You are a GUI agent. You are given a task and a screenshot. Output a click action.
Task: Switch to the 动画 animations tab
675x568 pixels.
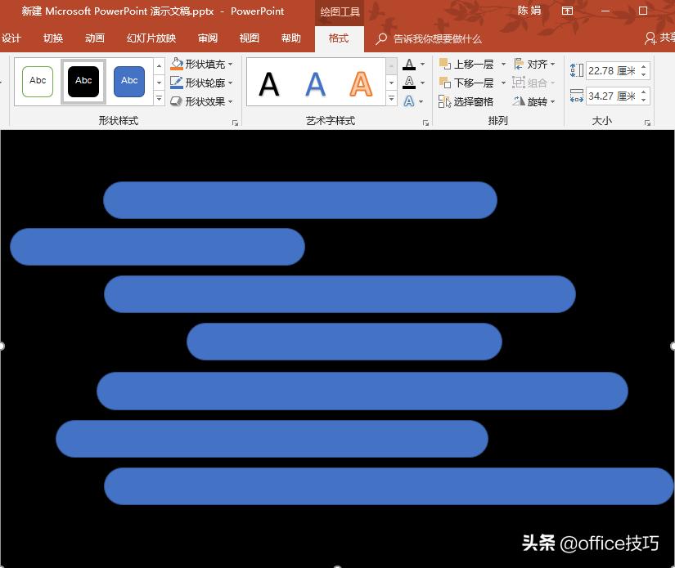coord(95,38)
